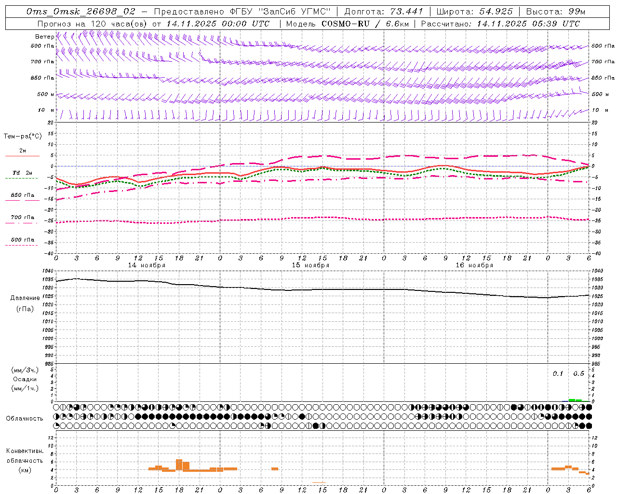Viewport: 617px width, 494px height.
Task: Select the Модель COSMO-RU / 6.6км entry
Action: click(x=348, y=24)
